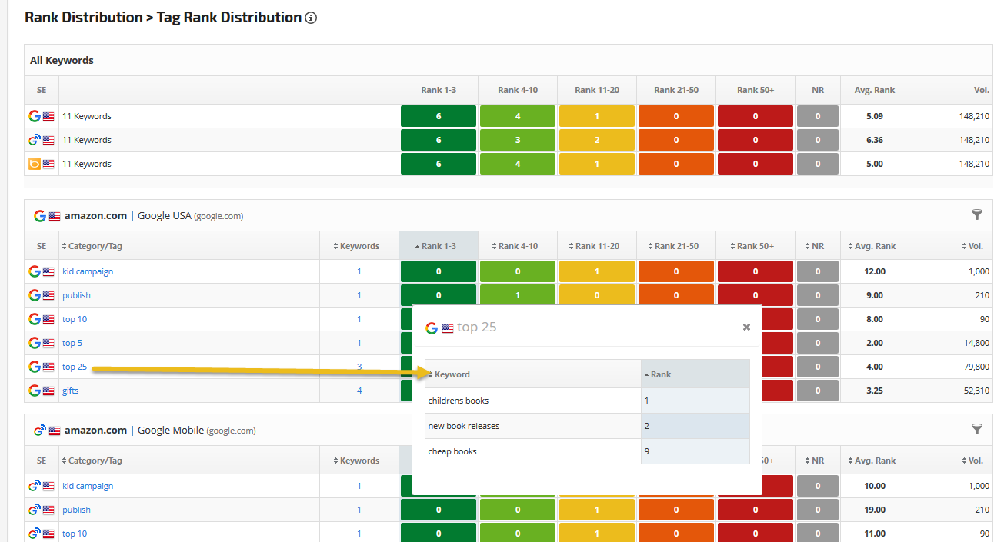Open the top 5 tag link
Viewport: 1004px width, 542px height.
[x=72, y=343]
